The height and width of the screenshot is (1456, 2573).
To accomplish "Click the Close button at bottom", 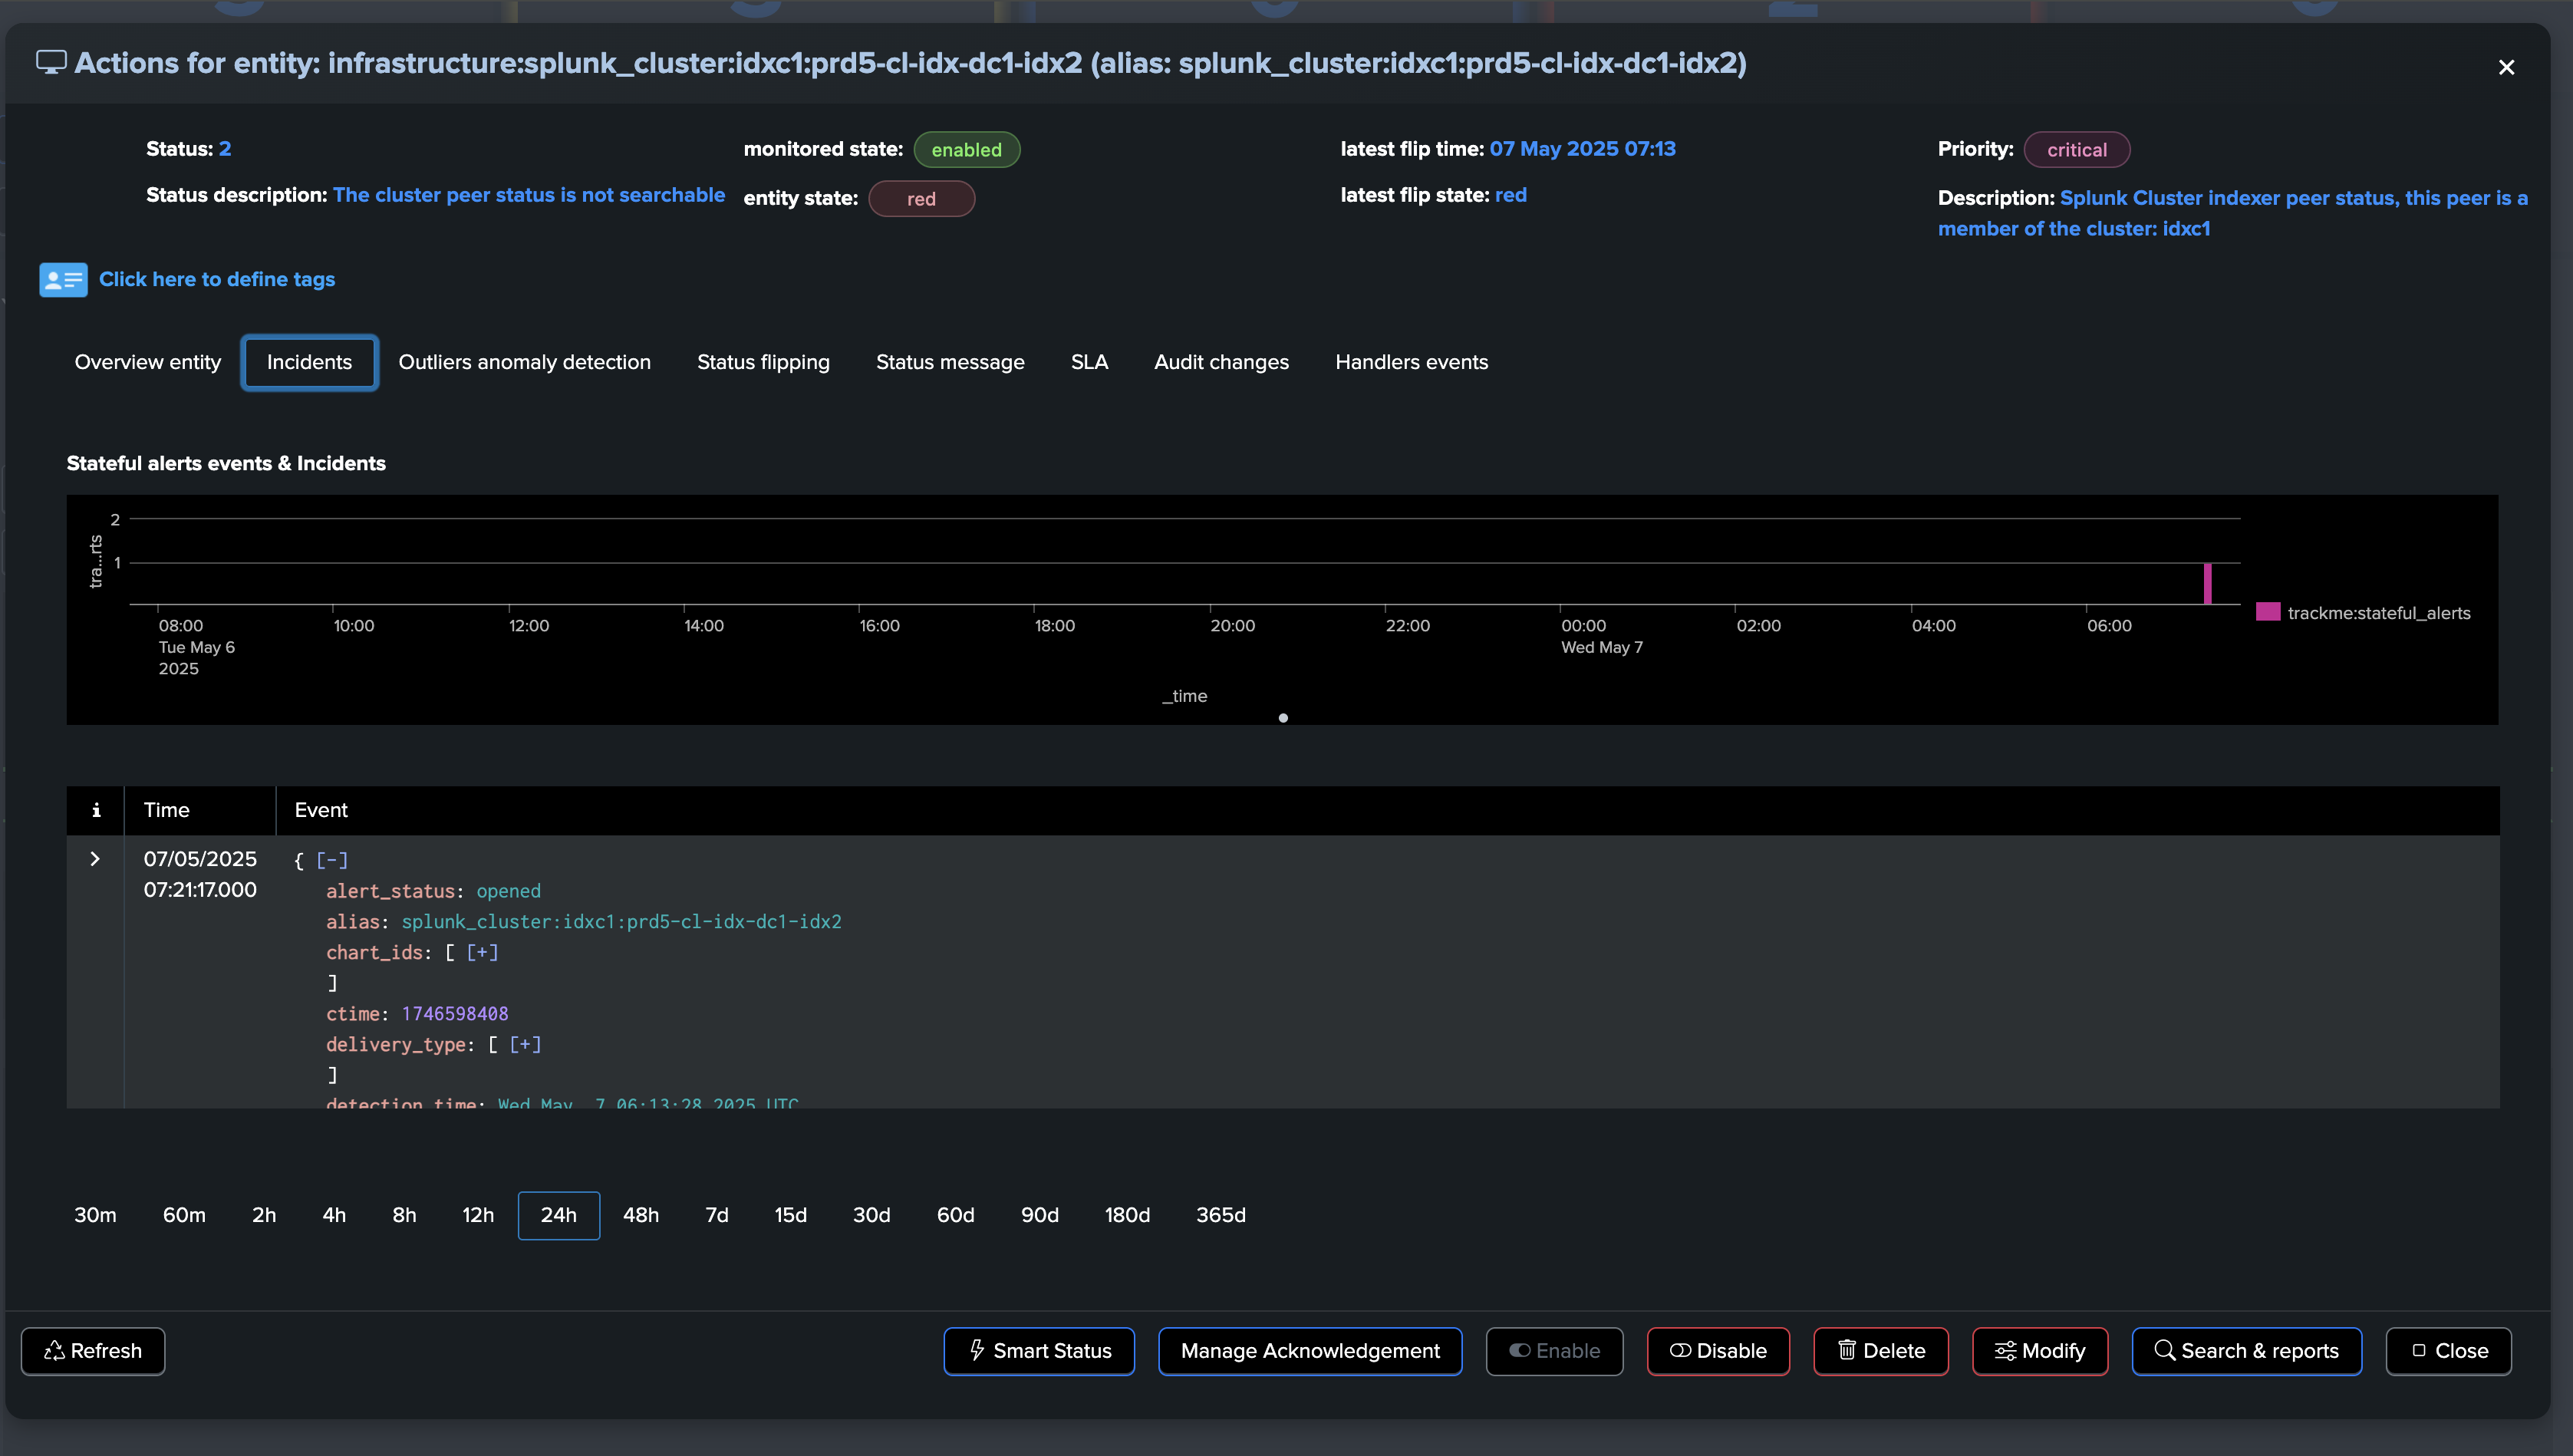I will [2448, 1351].
